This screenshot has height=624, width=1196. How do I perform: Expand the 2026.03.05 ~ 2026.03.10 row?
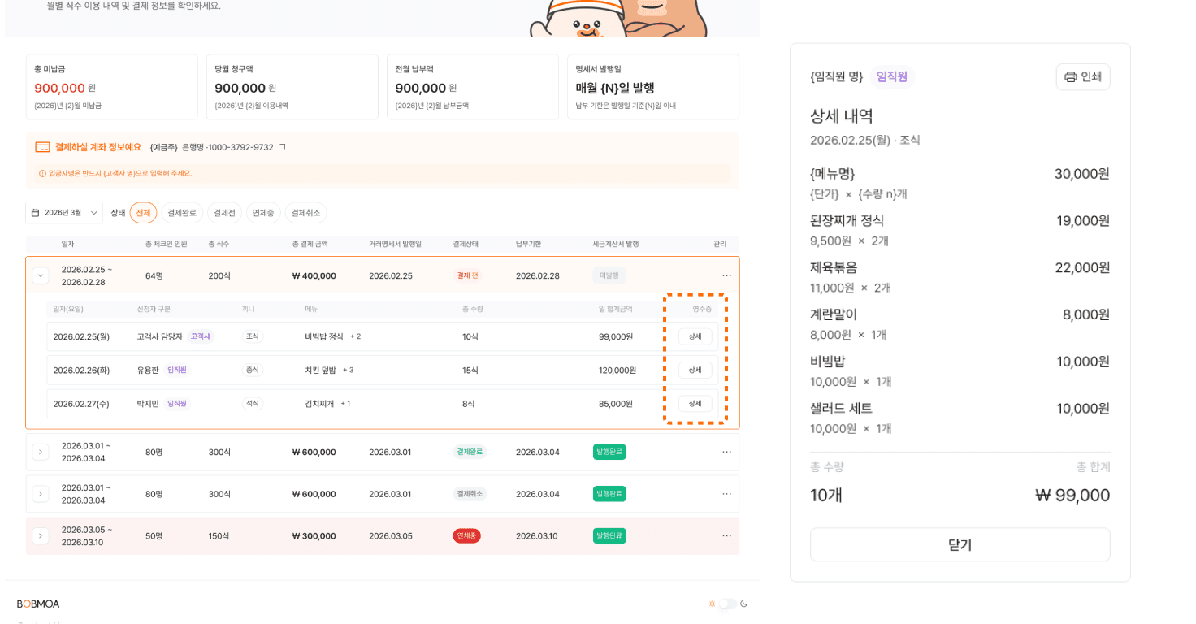tap(40, 536)
